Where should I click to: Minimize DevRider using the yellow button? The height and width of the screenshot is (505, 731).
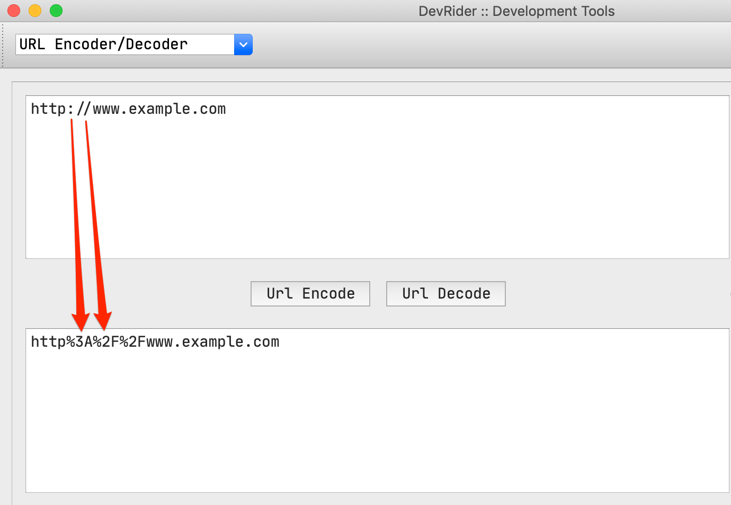point(35,11)
